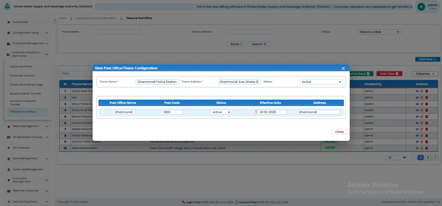Edit the test row

click(x=422, y=98)
